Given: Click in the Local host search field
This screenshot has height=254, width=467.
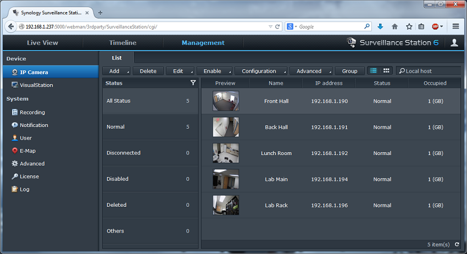Looking at the screenshot, I should click(429, 71).
